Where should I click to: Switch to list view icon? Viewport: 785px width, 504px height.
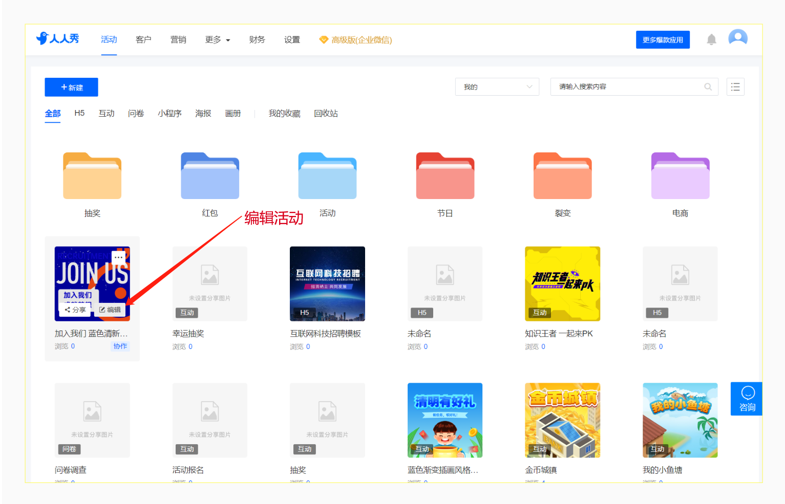click(735, 87)
